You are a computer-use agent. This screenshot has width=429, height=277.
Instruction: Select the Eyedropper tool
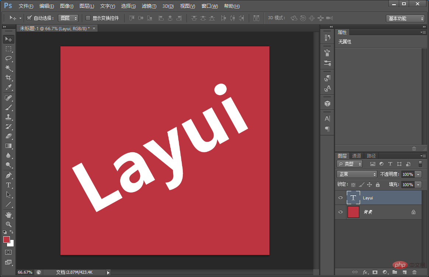tap(8, 87)
